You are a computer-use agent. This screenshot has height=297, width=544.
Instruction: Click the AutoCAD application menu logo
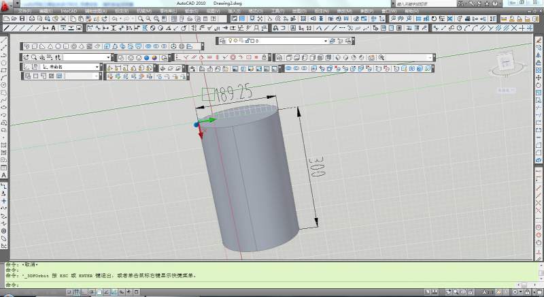(5, 6)
